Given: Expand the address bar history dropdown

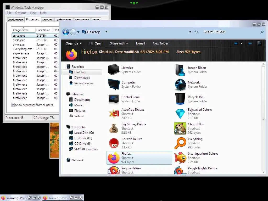Looking at the screenshot, I should 190,32.
